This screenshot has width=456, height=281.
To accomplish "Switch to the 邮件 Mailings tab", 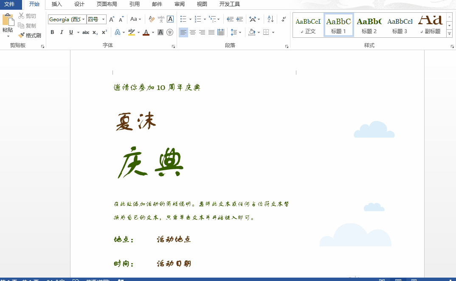I will coord(157,4).
